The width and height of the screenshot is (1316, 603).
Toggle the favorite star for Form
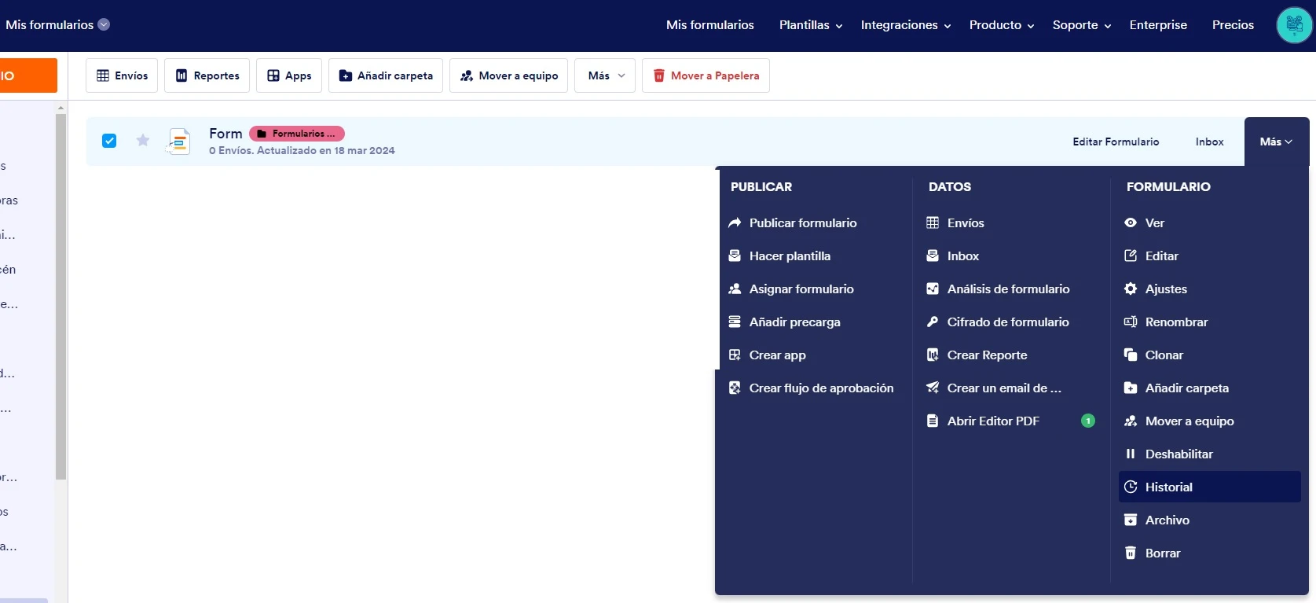[x=142, y=141]
